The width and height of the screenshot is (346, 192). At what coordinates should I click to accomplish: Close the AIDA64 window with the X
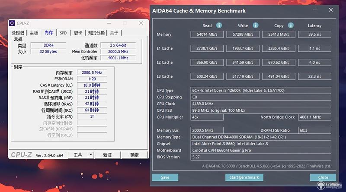point(331,10)
